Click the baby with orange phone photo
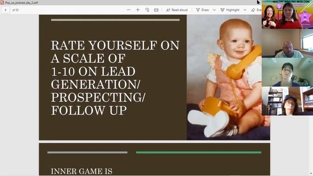This screenshot has height=176, width=313. point(228,77)
